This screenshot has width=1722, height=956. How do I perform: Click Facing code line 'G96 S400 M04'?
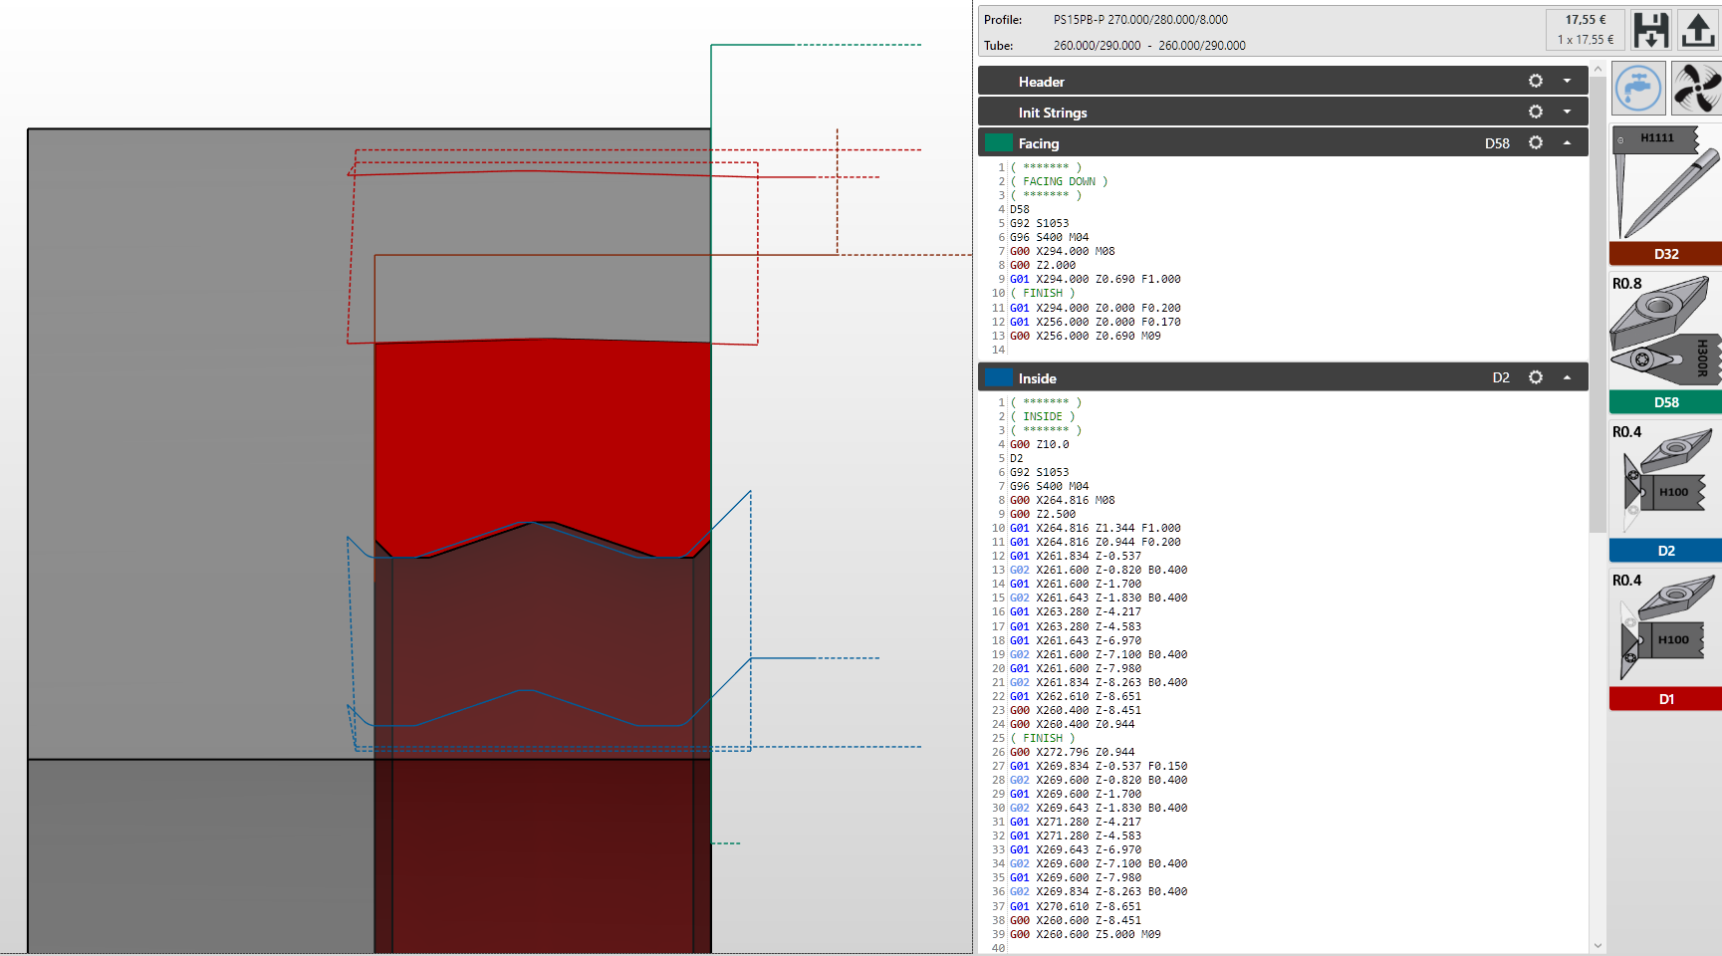click(x=1049, y=237)
